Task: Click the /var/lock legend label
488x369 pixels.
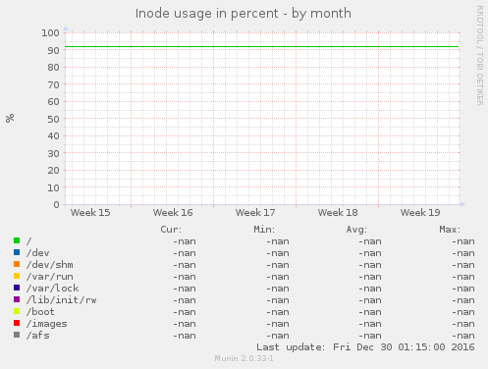Action: click(x=53, y=289)
